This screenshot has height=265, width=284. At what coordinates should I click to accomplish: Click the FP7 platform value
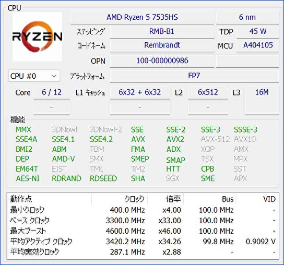click(x=194, y=76)
